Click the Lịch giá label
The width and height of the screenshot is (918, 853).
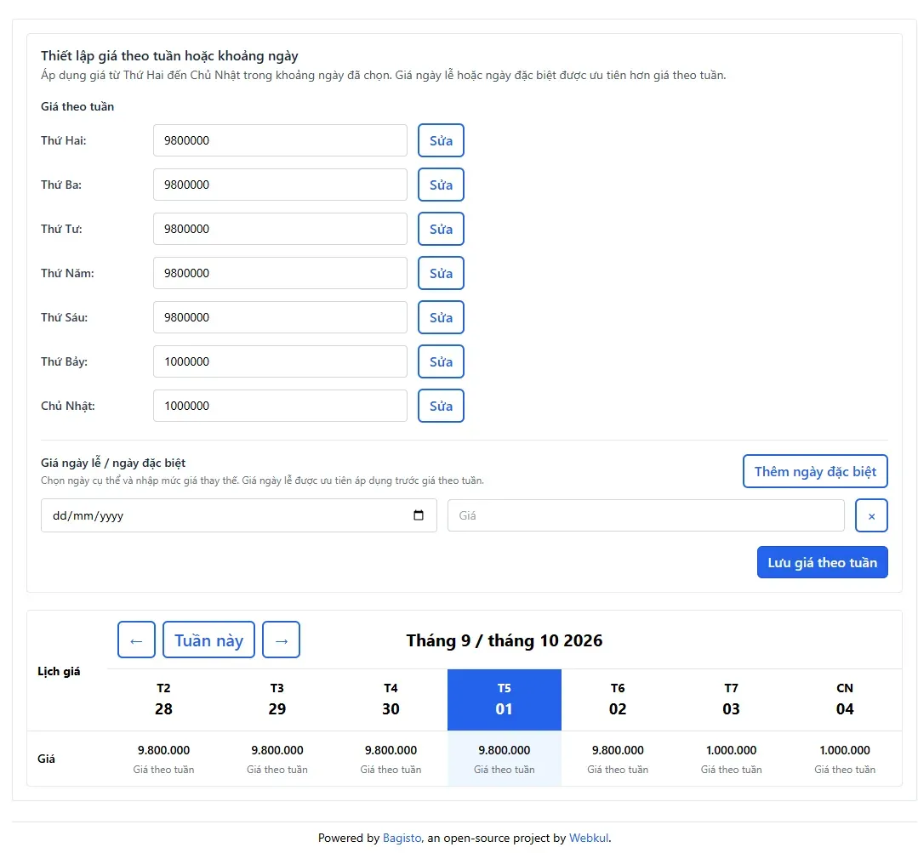click(59, 671)
